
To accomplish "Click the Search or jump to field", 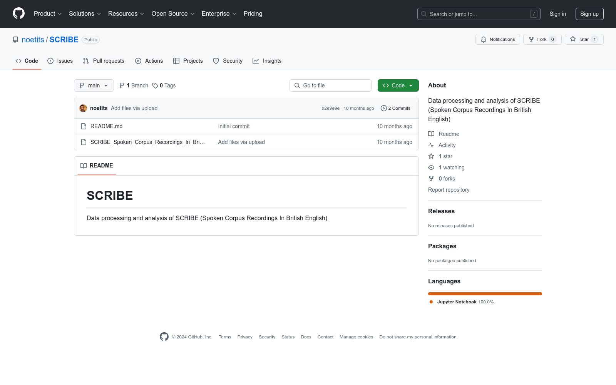I will [479, 14].
